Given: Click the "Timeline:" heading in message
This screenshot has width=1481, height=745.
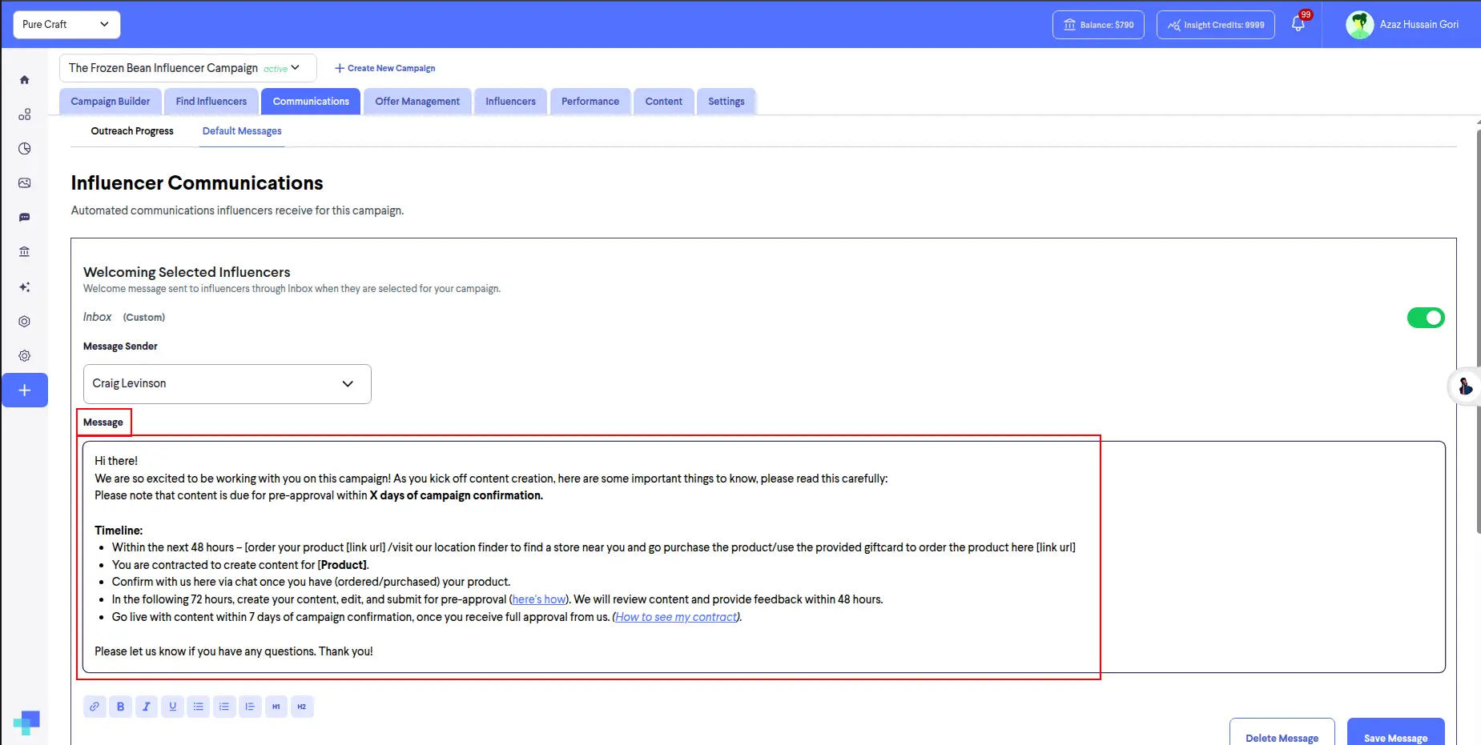Looking at the screenshot, I should 119,531.
